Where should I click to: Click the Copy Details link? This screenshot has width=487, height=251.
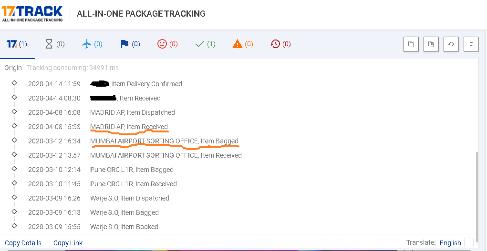(23, 243)
